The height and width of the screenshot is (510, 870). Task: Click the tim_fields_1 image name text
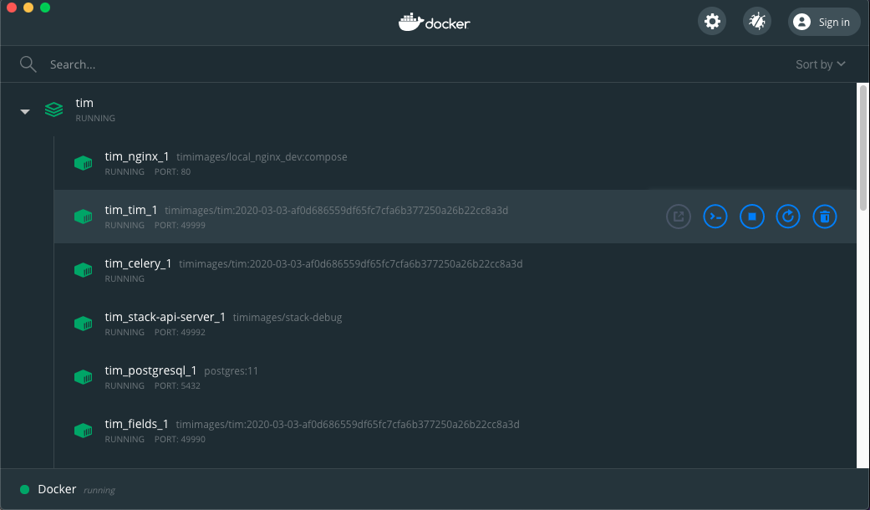(348, 425)
